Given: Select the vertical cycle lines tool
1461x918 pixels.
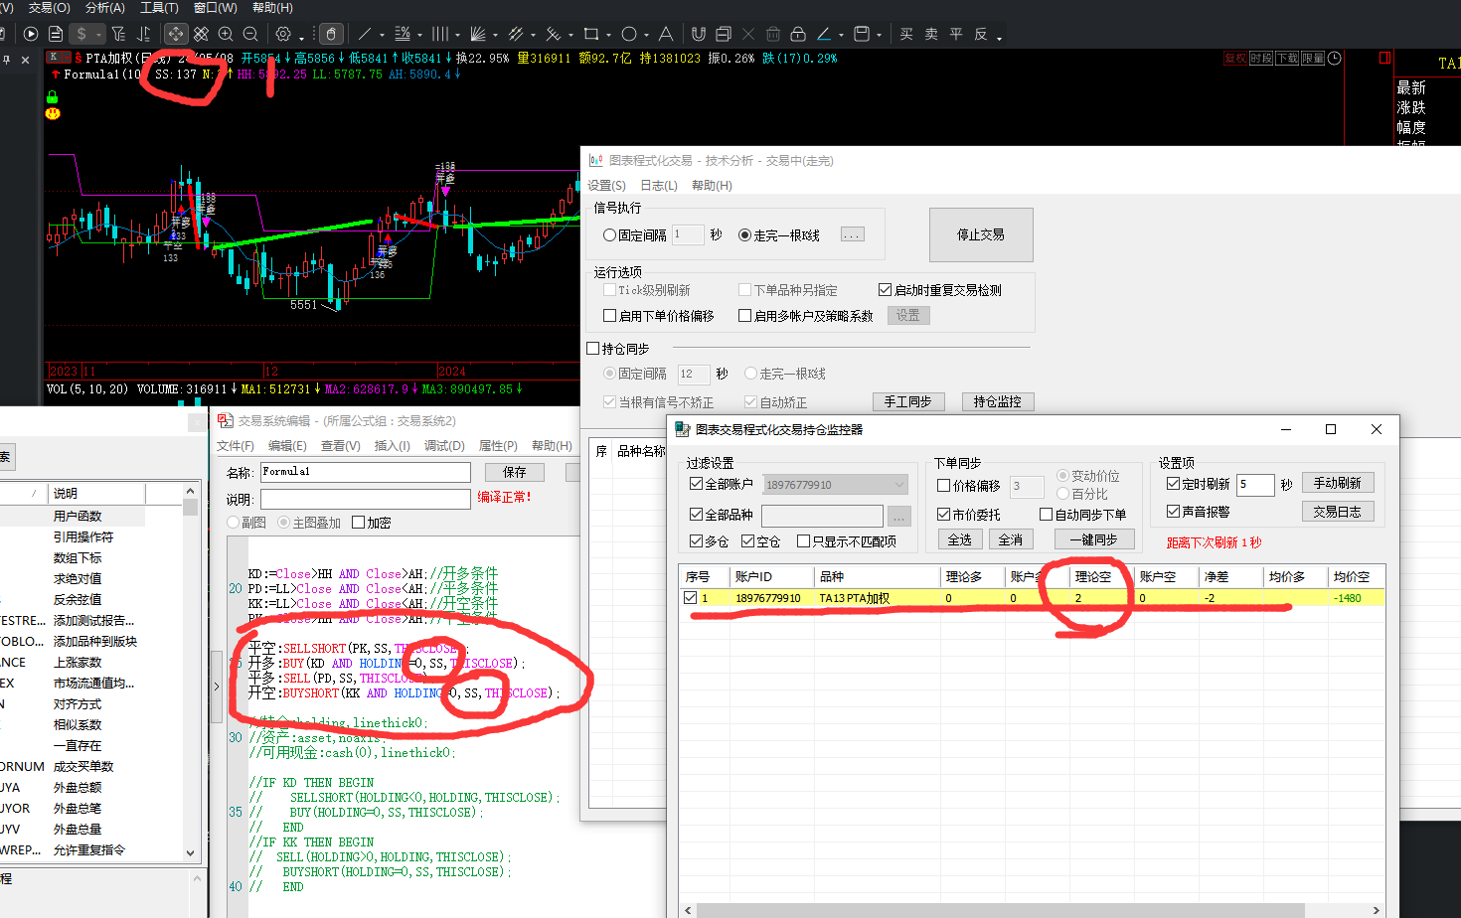Looking at the screenshot, I should point(439,34).
